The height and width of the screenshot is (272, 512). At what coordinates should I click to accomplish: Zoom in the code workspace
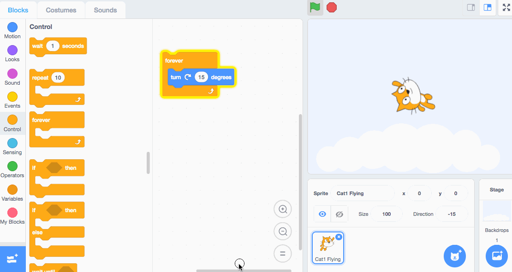click(283, 209)
